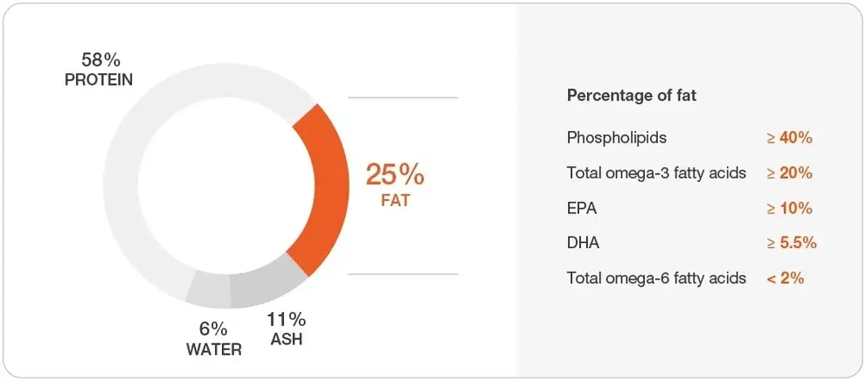Click the orange 25% FAT label
Screen dimensions: 865x381
(x=395, y=184)
